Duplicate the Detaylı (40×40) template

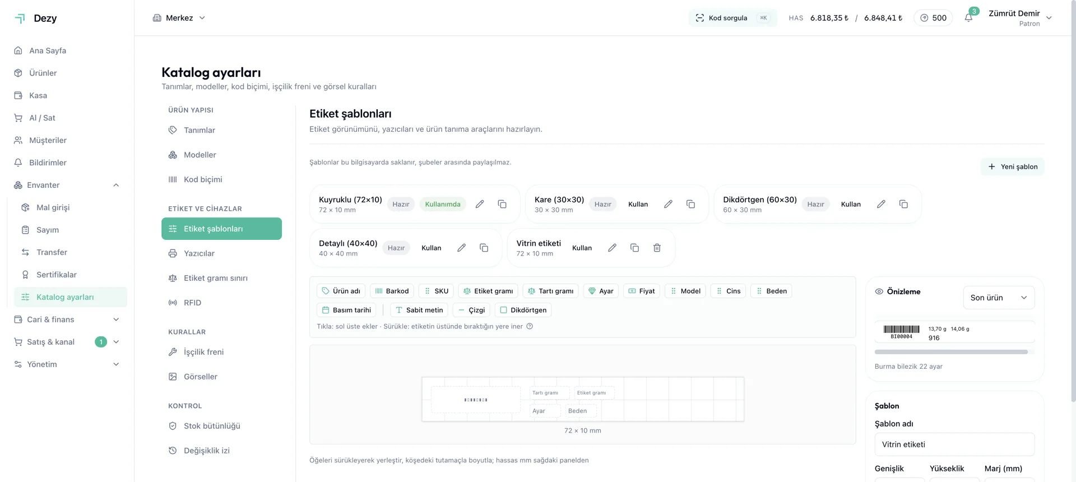(x=484, y=248)
